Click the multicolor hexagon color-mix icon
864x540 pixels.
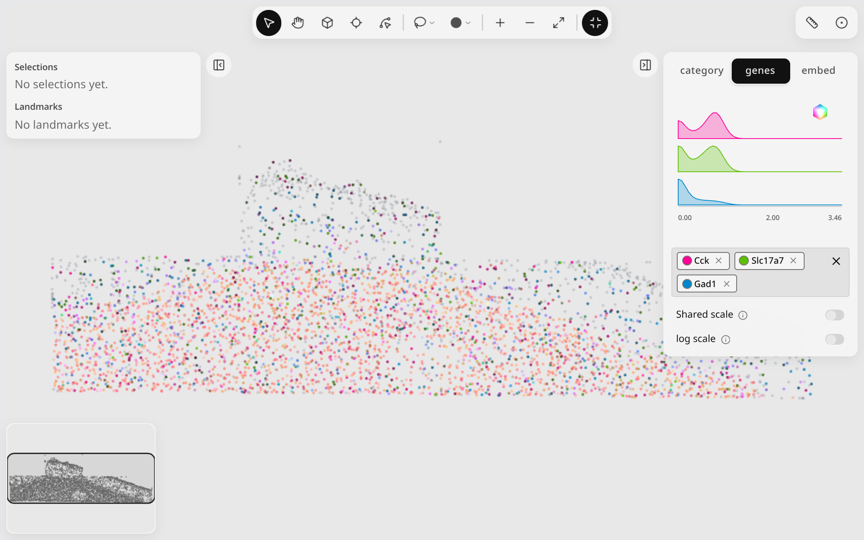[x=820, y=112]
